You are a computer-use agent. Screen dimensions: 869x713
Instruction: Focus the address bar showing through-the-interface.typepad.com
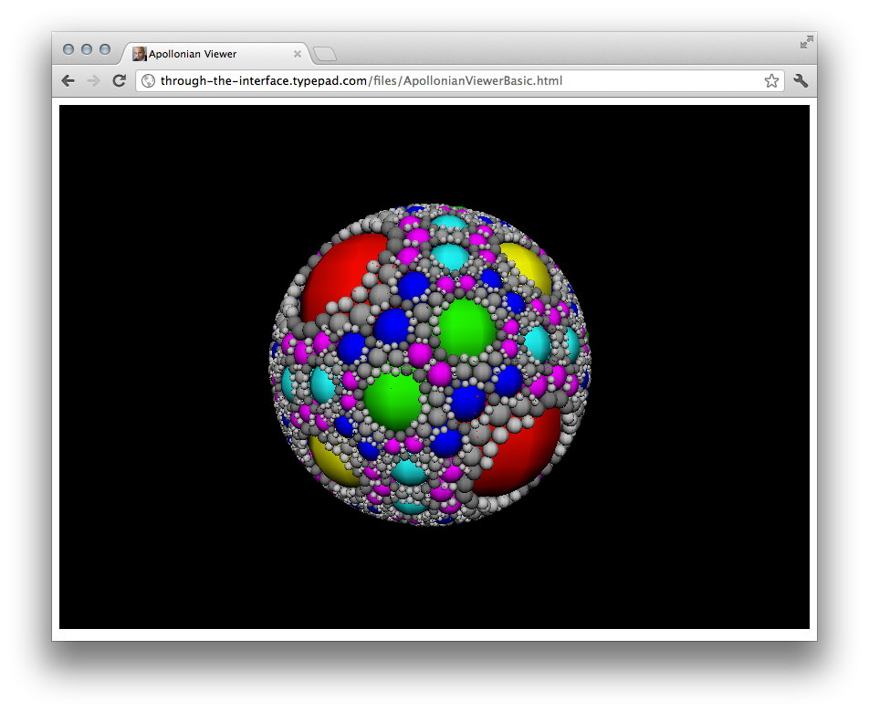click(x=456, y=81)
